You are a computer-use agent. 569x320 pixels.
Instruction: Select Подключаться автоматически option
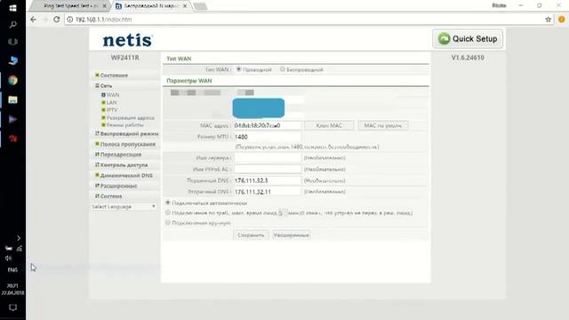168,203
